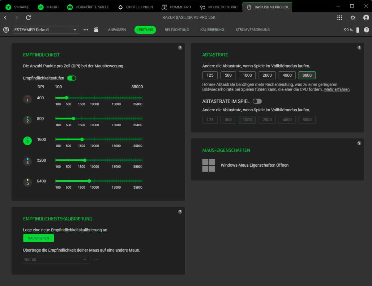Click the stage 2 DPI slider at 800

(73, 118)
